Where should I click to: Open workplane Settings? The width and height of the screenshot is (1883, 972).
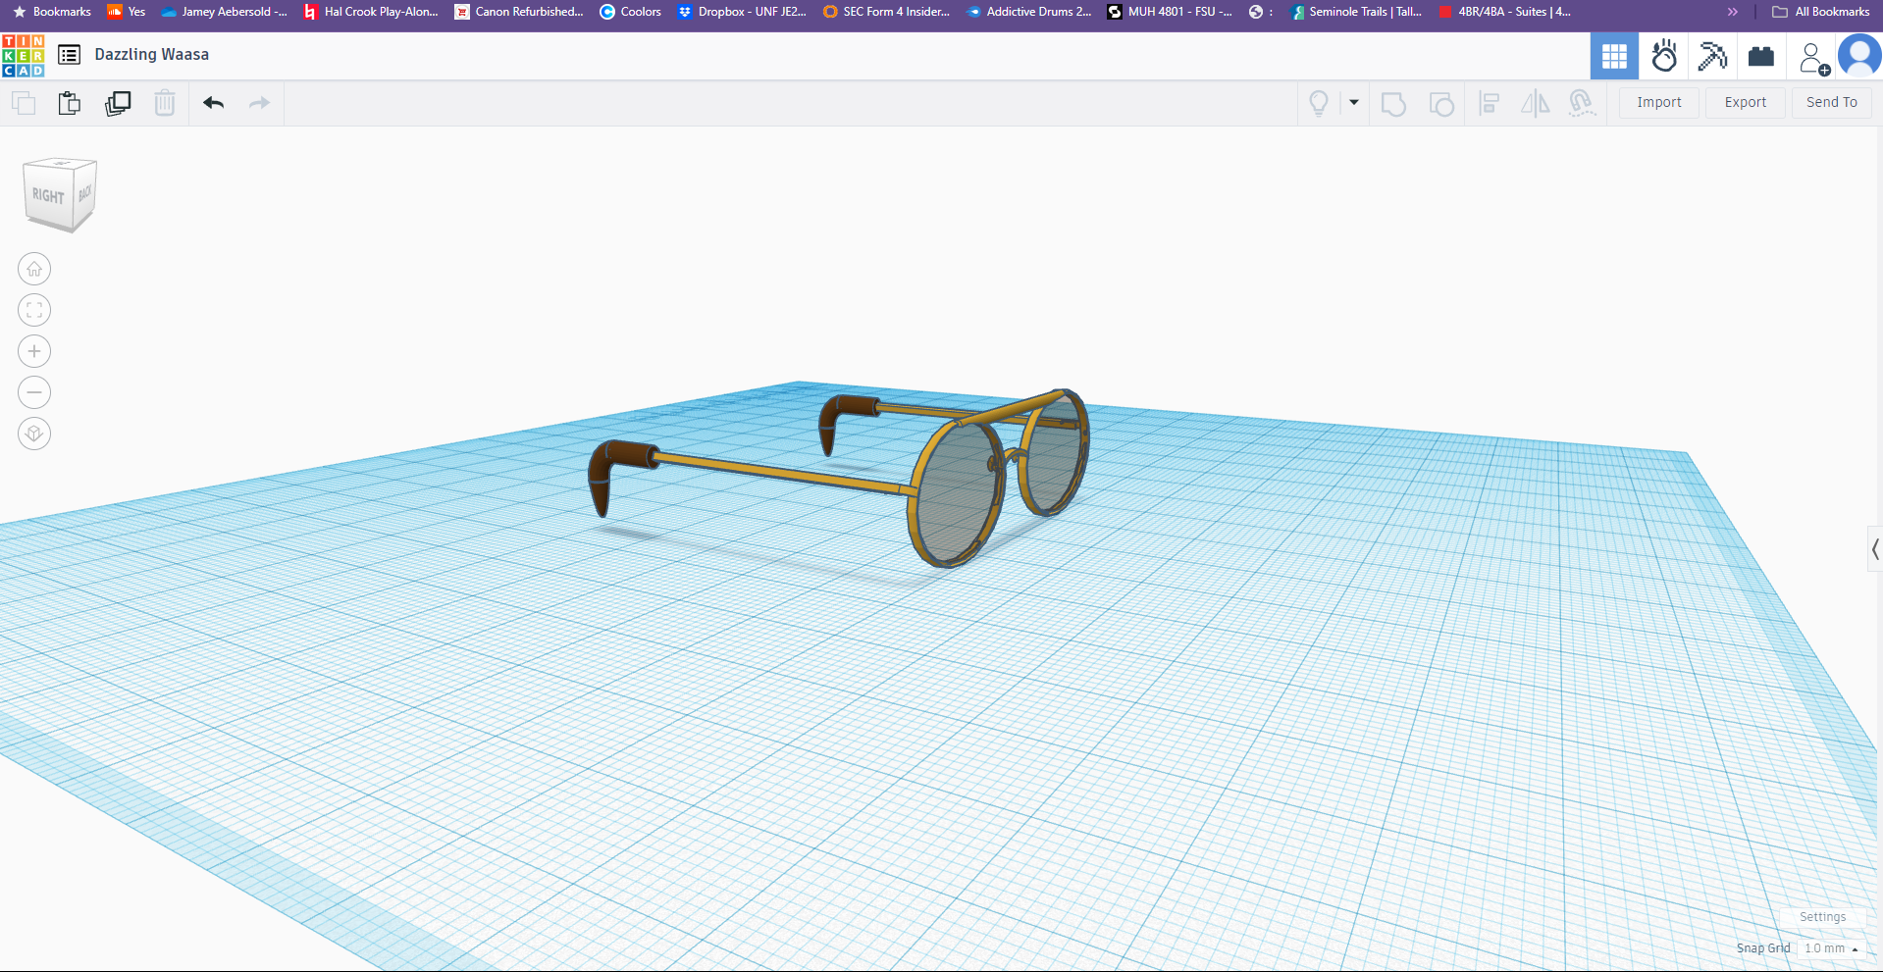point(1822,917)
